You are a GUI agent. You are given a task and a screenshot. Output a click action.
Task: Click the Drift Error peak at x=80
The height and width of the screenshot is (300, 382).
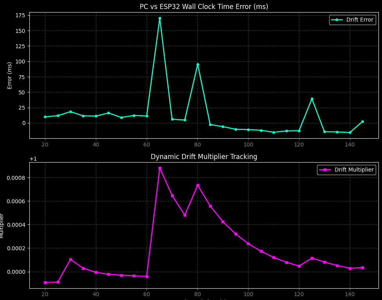point(198,65)
